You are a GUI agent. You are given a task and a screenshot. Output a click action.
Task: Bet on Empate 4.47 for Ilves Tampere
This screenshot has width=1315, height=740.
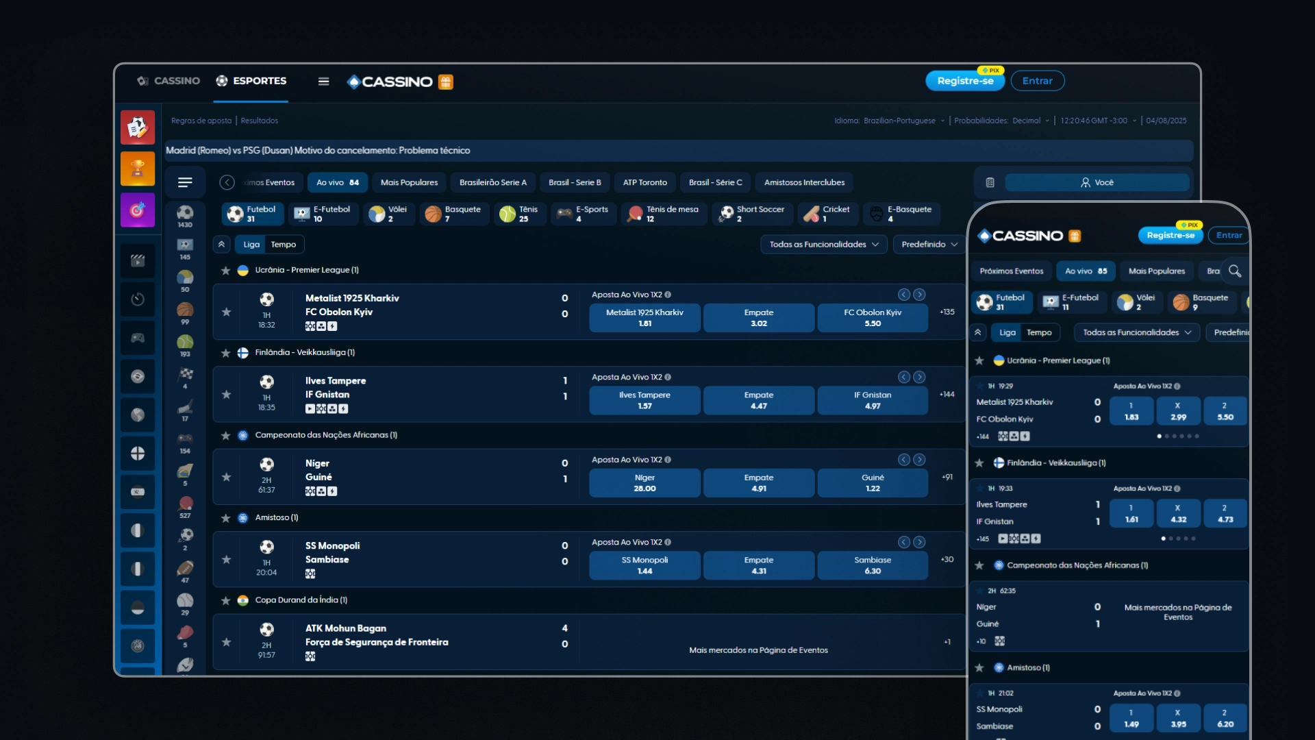tap(758, 400)
